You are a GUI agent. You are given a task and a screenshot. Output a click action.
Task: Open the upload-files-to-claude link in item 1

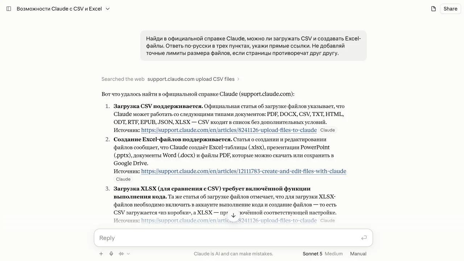pos(229,130)
